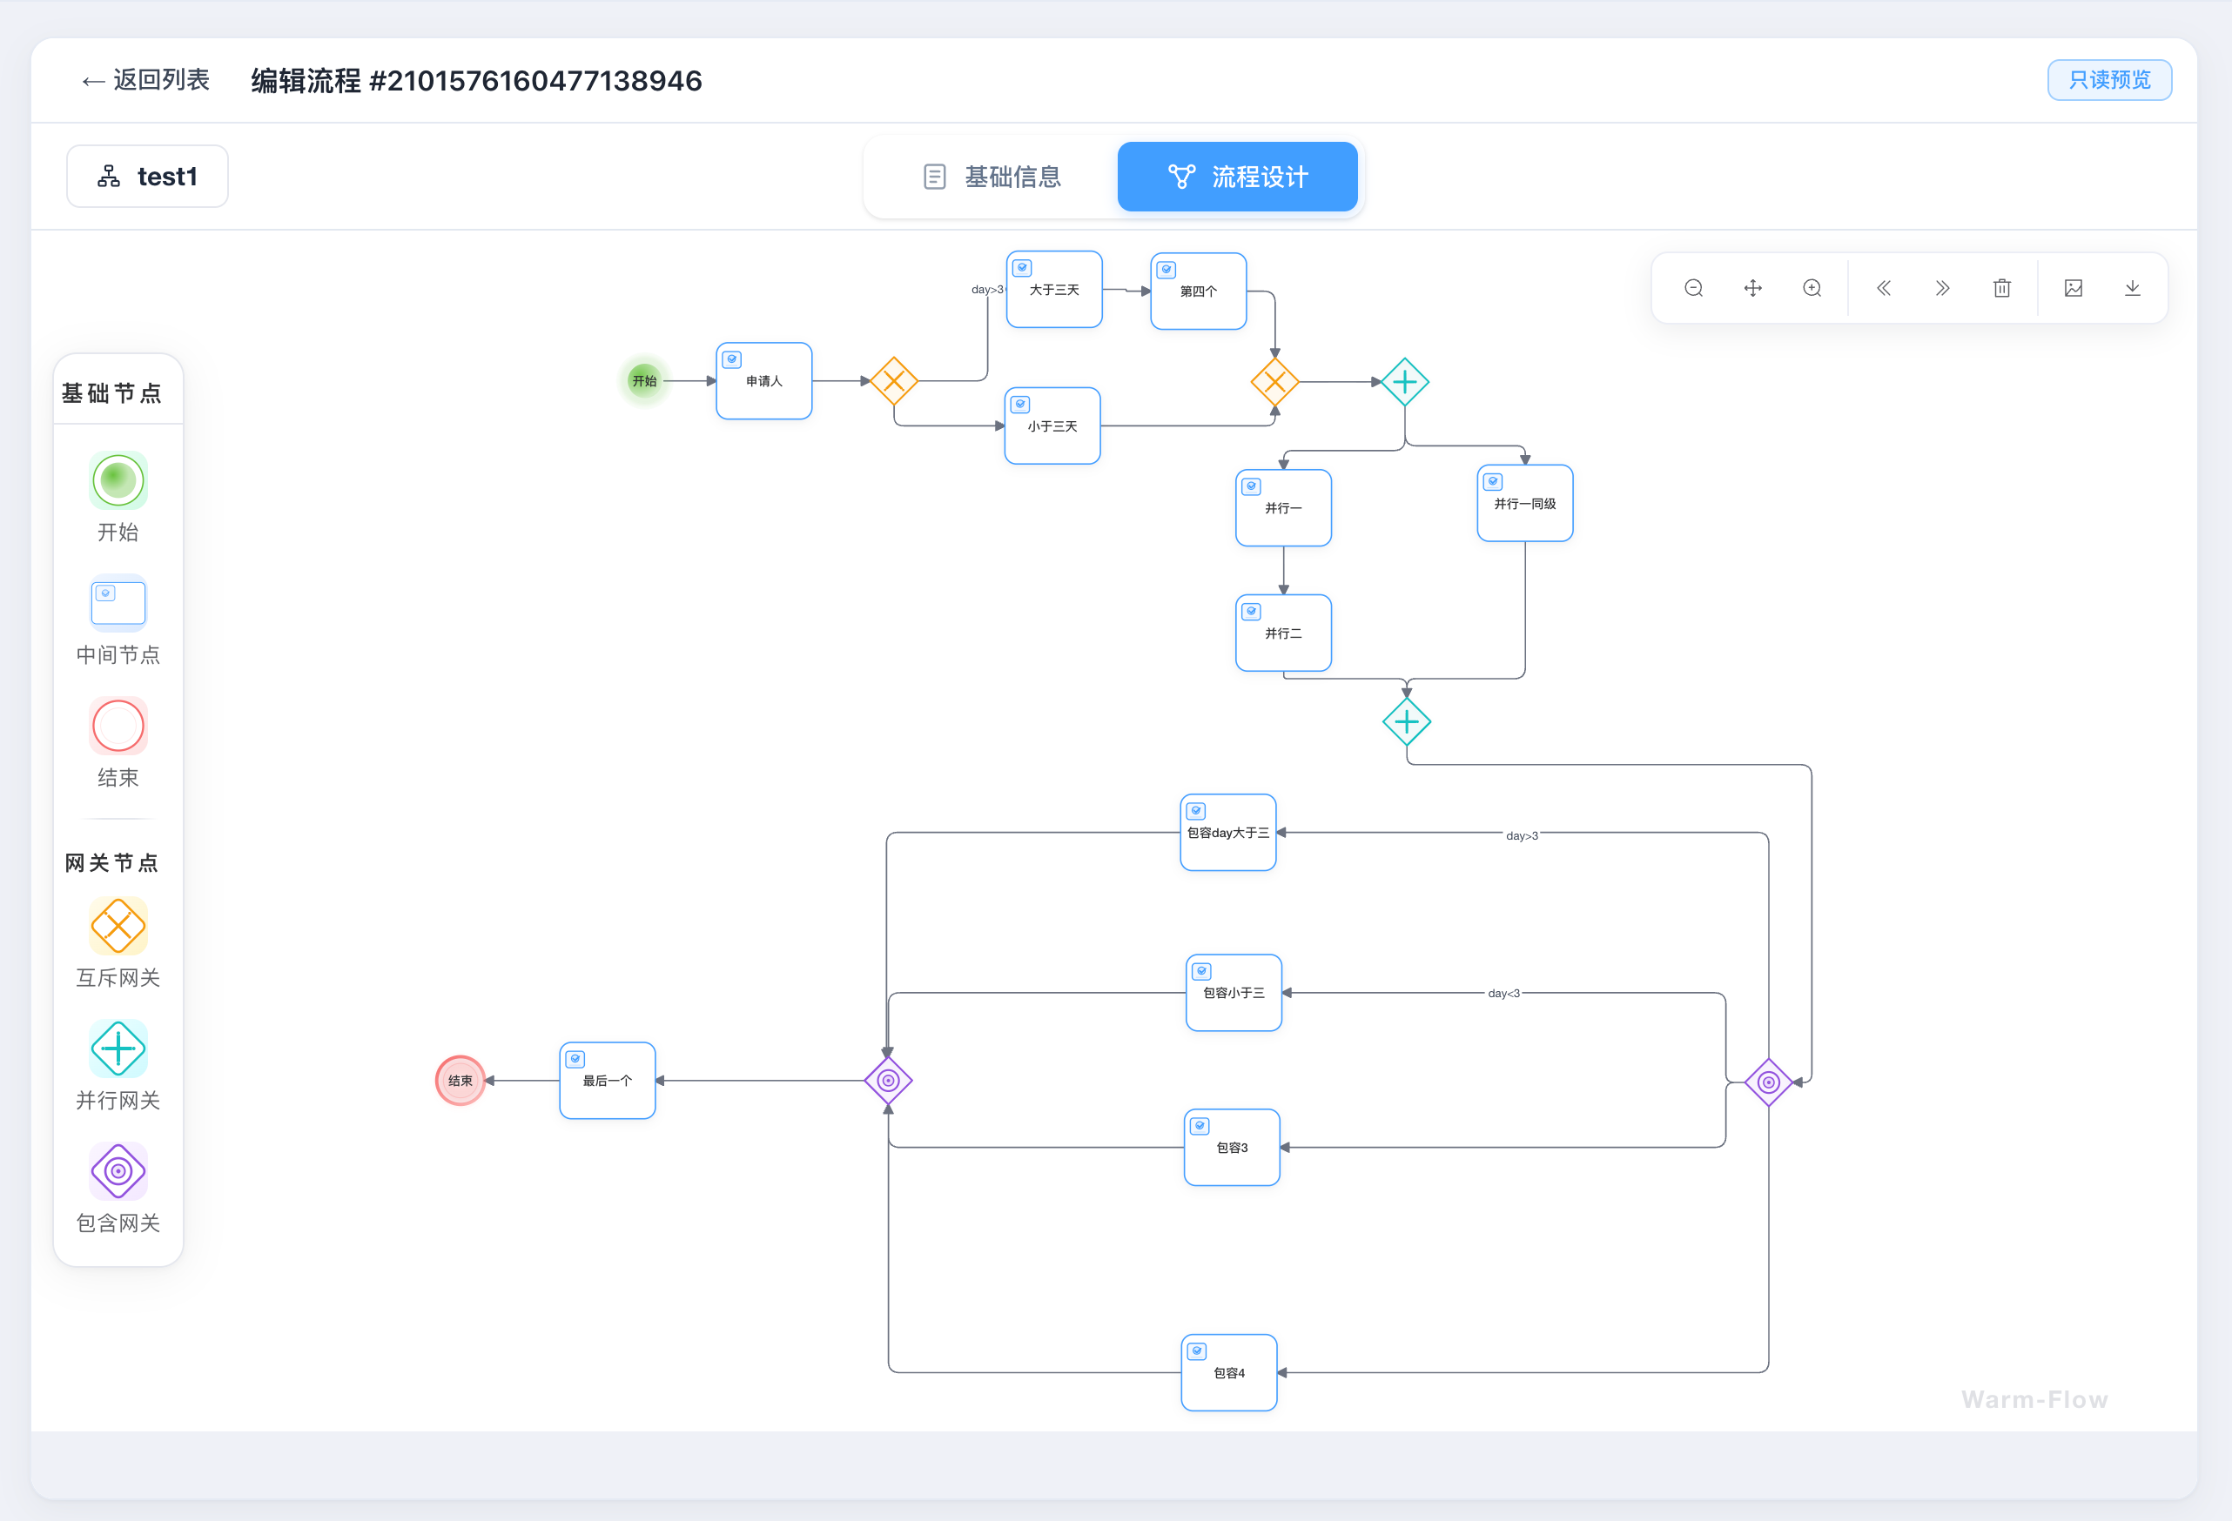Click the orange exclusive gateway after 申请人
The image size is (2232, 1521).
pos(894,381)
